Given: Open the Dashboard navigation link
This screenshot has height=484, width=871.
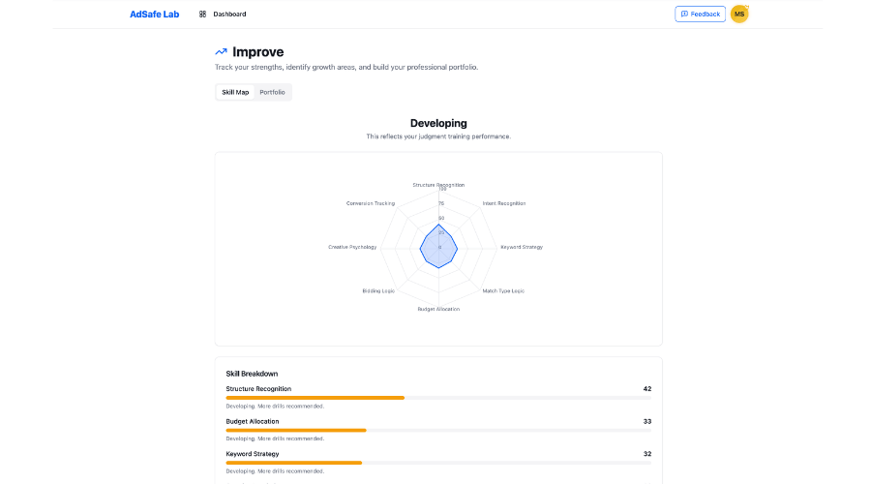Looking at the screenshot, I should [x=229, y=15].
